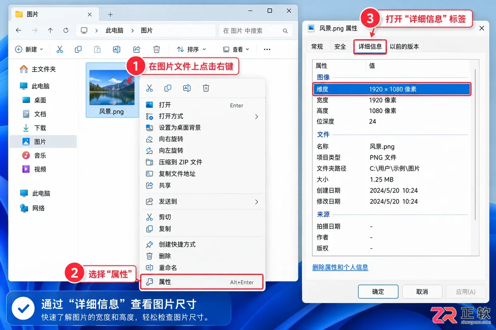Viewport: 496px width, 330px height.
Task: Click the chevron before 图片 in address bar
Action: pyautogui.click(x=132, y=30)
